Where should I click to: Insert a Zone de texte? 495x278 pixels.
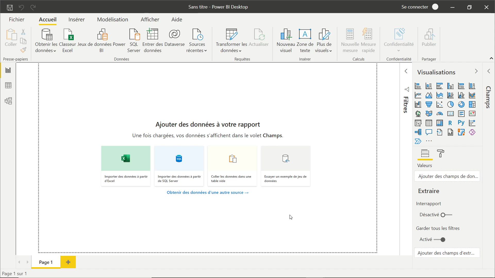tap(305, 41)
